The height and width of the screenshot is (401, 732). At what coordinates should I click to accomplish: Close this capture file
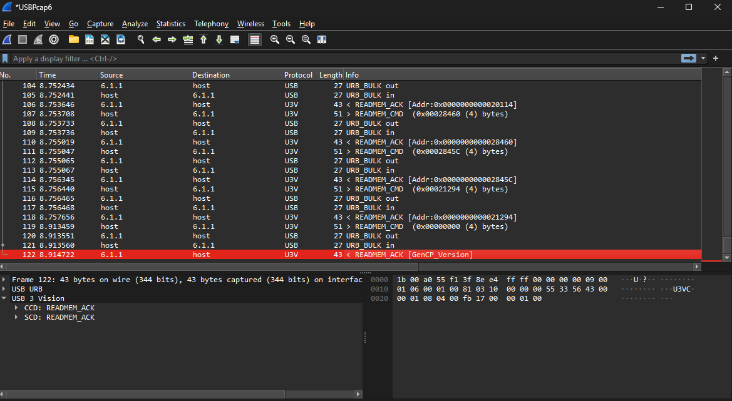[105, 39]
